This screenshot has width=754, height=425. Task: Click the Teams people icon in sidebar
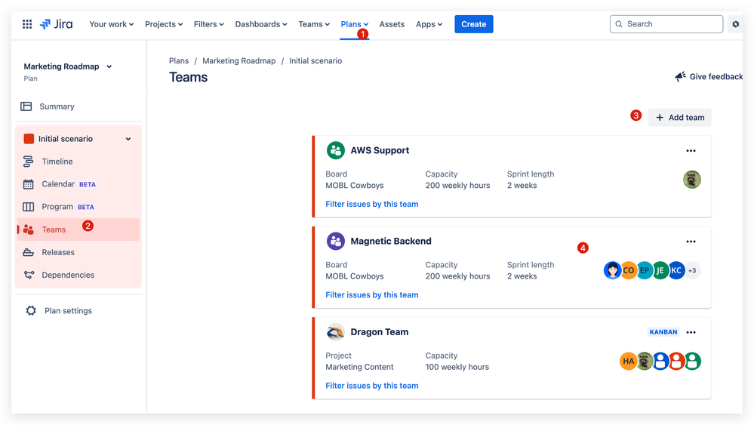(29, 229)
